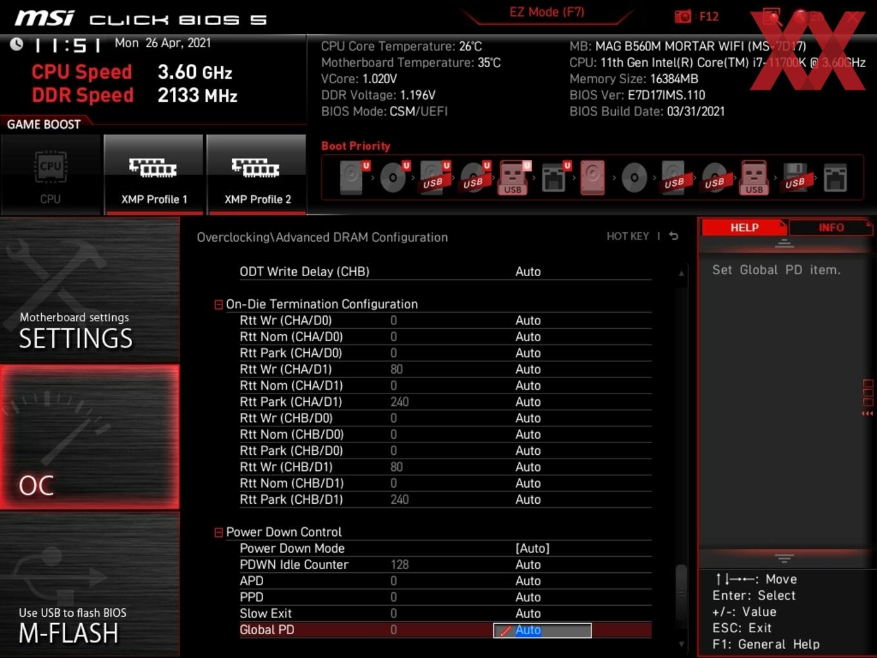Select legacy USB key boot icon
This screenshot has height=658, width=877.
[754, 177]
